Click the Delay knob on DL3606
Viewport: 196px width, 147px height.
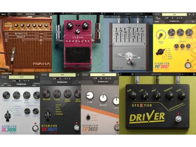pos(7,95)
